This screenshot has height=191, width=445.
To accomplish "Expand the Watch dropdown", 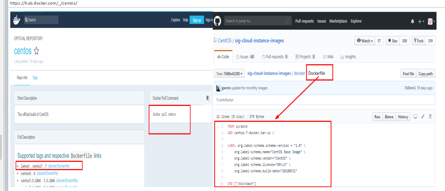I will [x=365, y=41].
